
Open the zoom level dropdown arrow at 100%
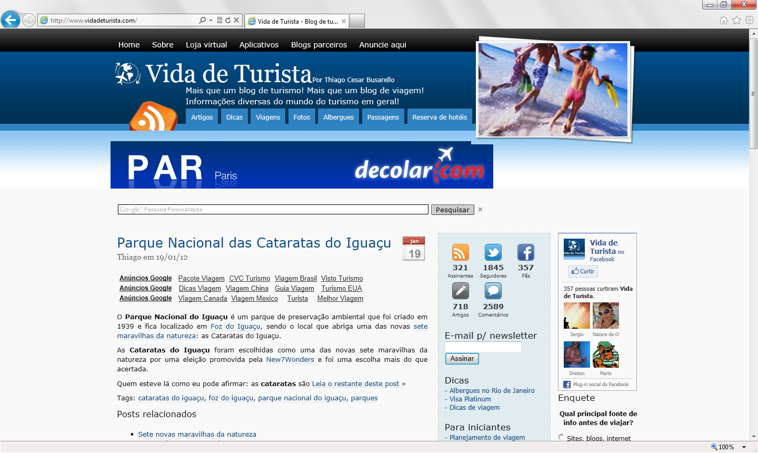[x=744, y=447]
